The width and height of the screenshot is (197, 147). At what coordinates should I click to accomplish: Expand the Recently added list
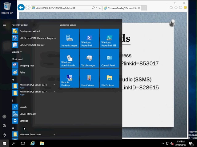[17, 52]
